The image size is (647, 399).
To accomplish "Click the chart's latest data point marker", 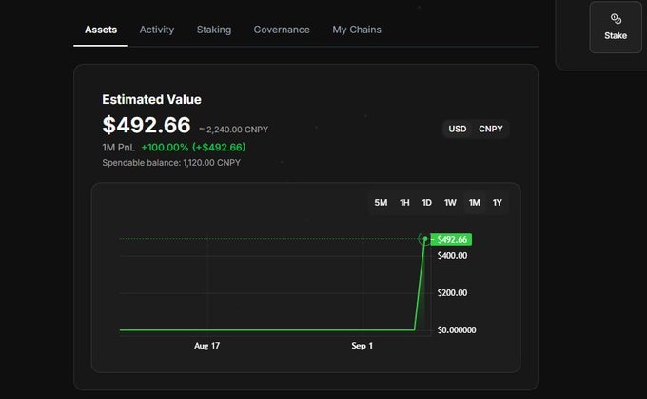I will pos(424,239).
